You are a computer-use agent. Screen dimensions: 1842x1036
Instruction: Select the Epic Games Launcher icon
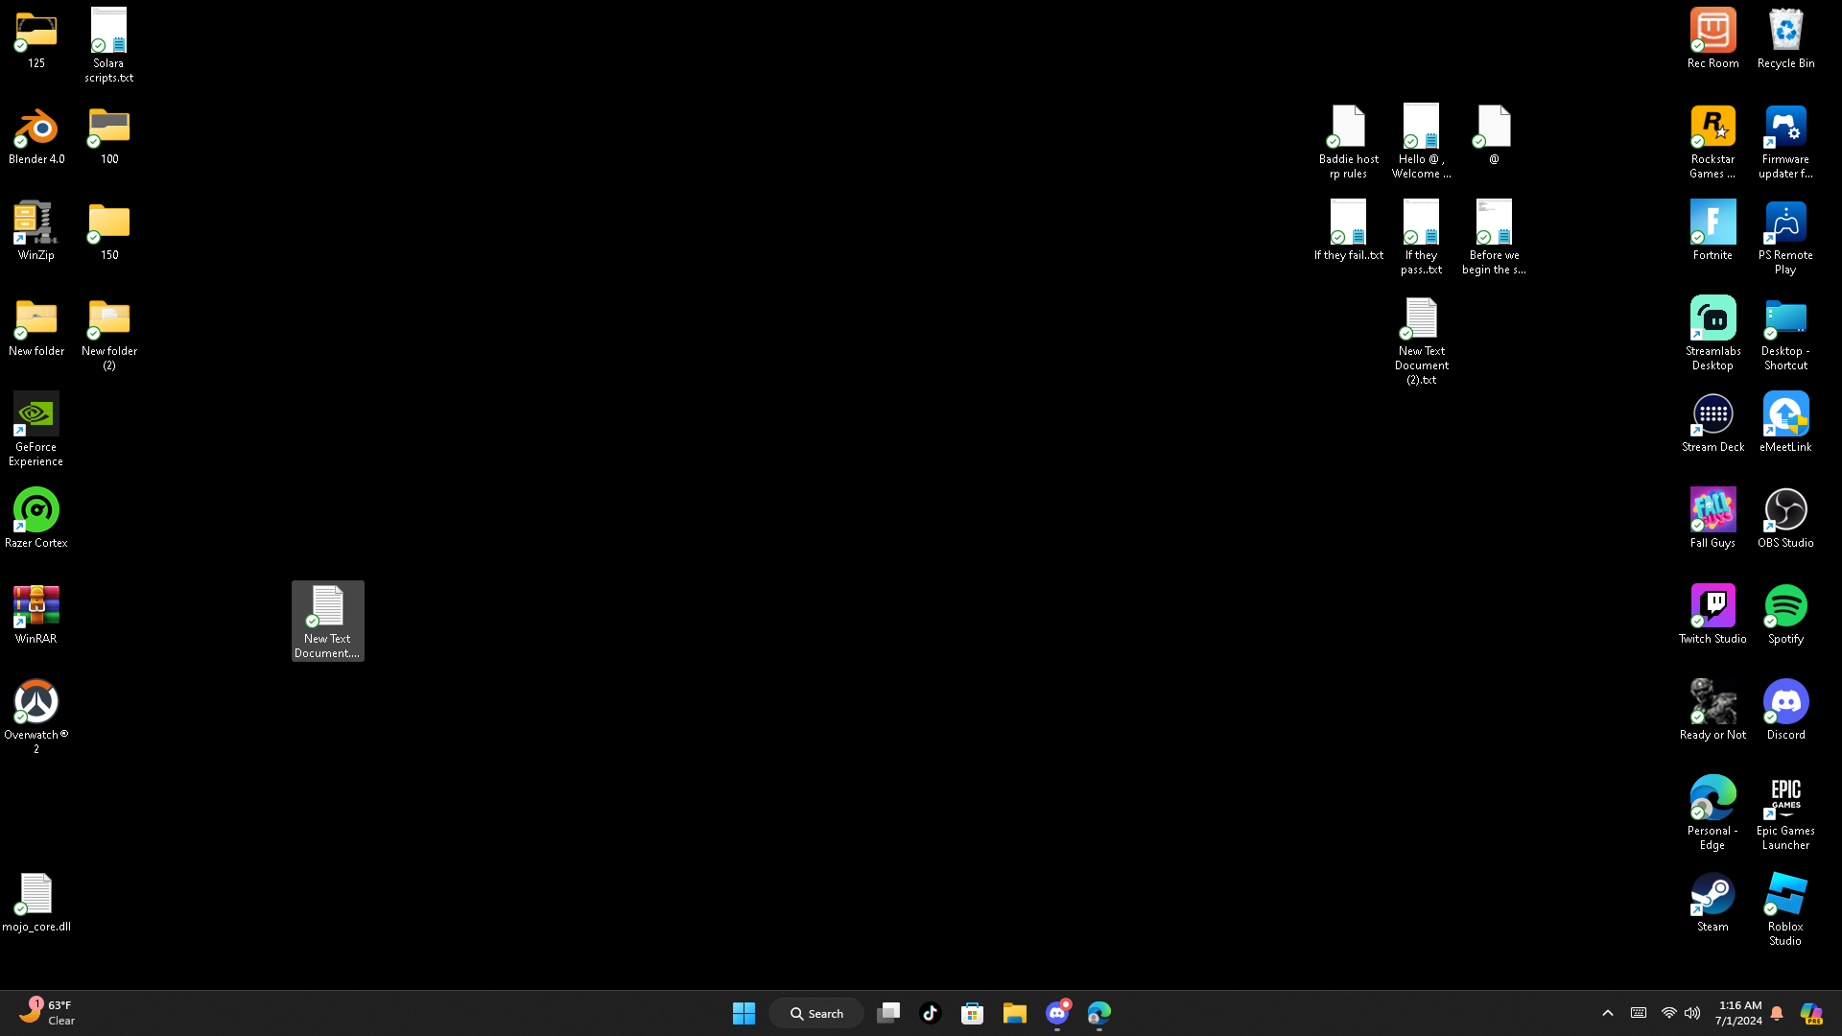tap(1786, 813)
